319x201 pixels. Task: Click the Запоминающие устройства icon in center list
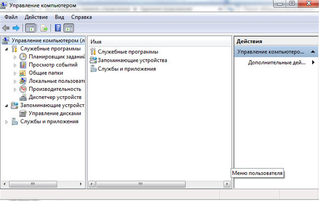[x=94, y=60]
